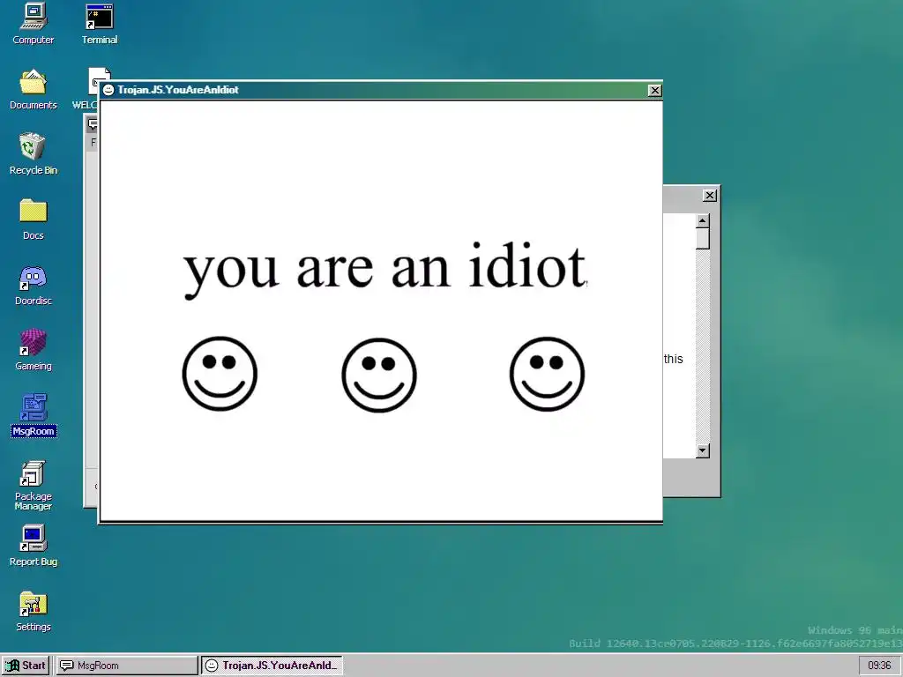Screen dimensions: 903x677
Task: Click the middle smiley face image
Action: click(x=379, y=375)
